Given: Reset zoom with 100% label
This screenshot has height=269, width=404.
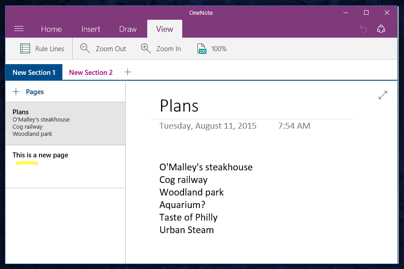Looking at the screenshot, I should (219, 49).
